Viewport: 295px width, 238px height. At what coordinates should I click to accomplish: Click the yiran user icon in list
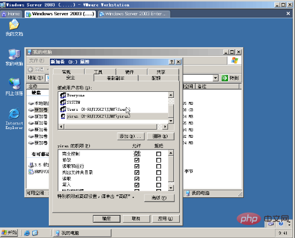(63, 116)
